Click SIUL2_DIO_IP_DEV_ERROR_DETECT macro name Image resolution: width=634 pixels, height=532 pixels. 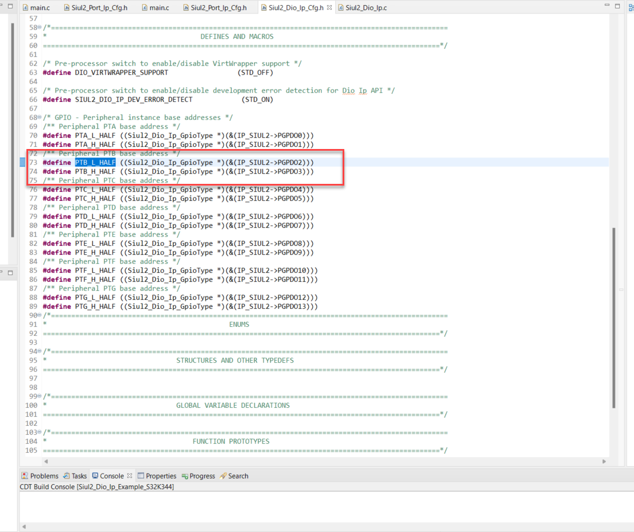[134, 100]
